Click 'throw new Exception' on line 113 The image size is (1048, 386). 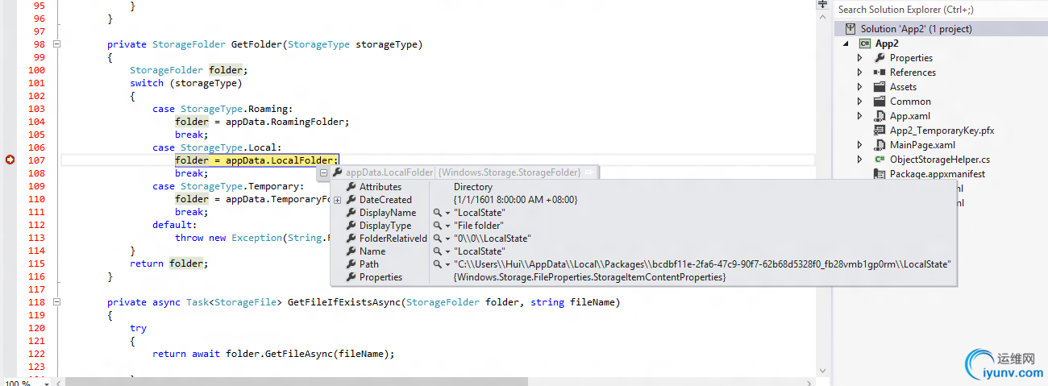228,238
